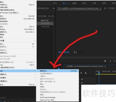Choose AAF... from export submenu
The width and height of the screenshot is (116, 102).
[57, 95]
